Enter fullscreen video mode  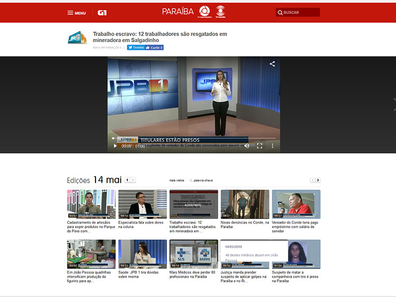click(259, 146)
